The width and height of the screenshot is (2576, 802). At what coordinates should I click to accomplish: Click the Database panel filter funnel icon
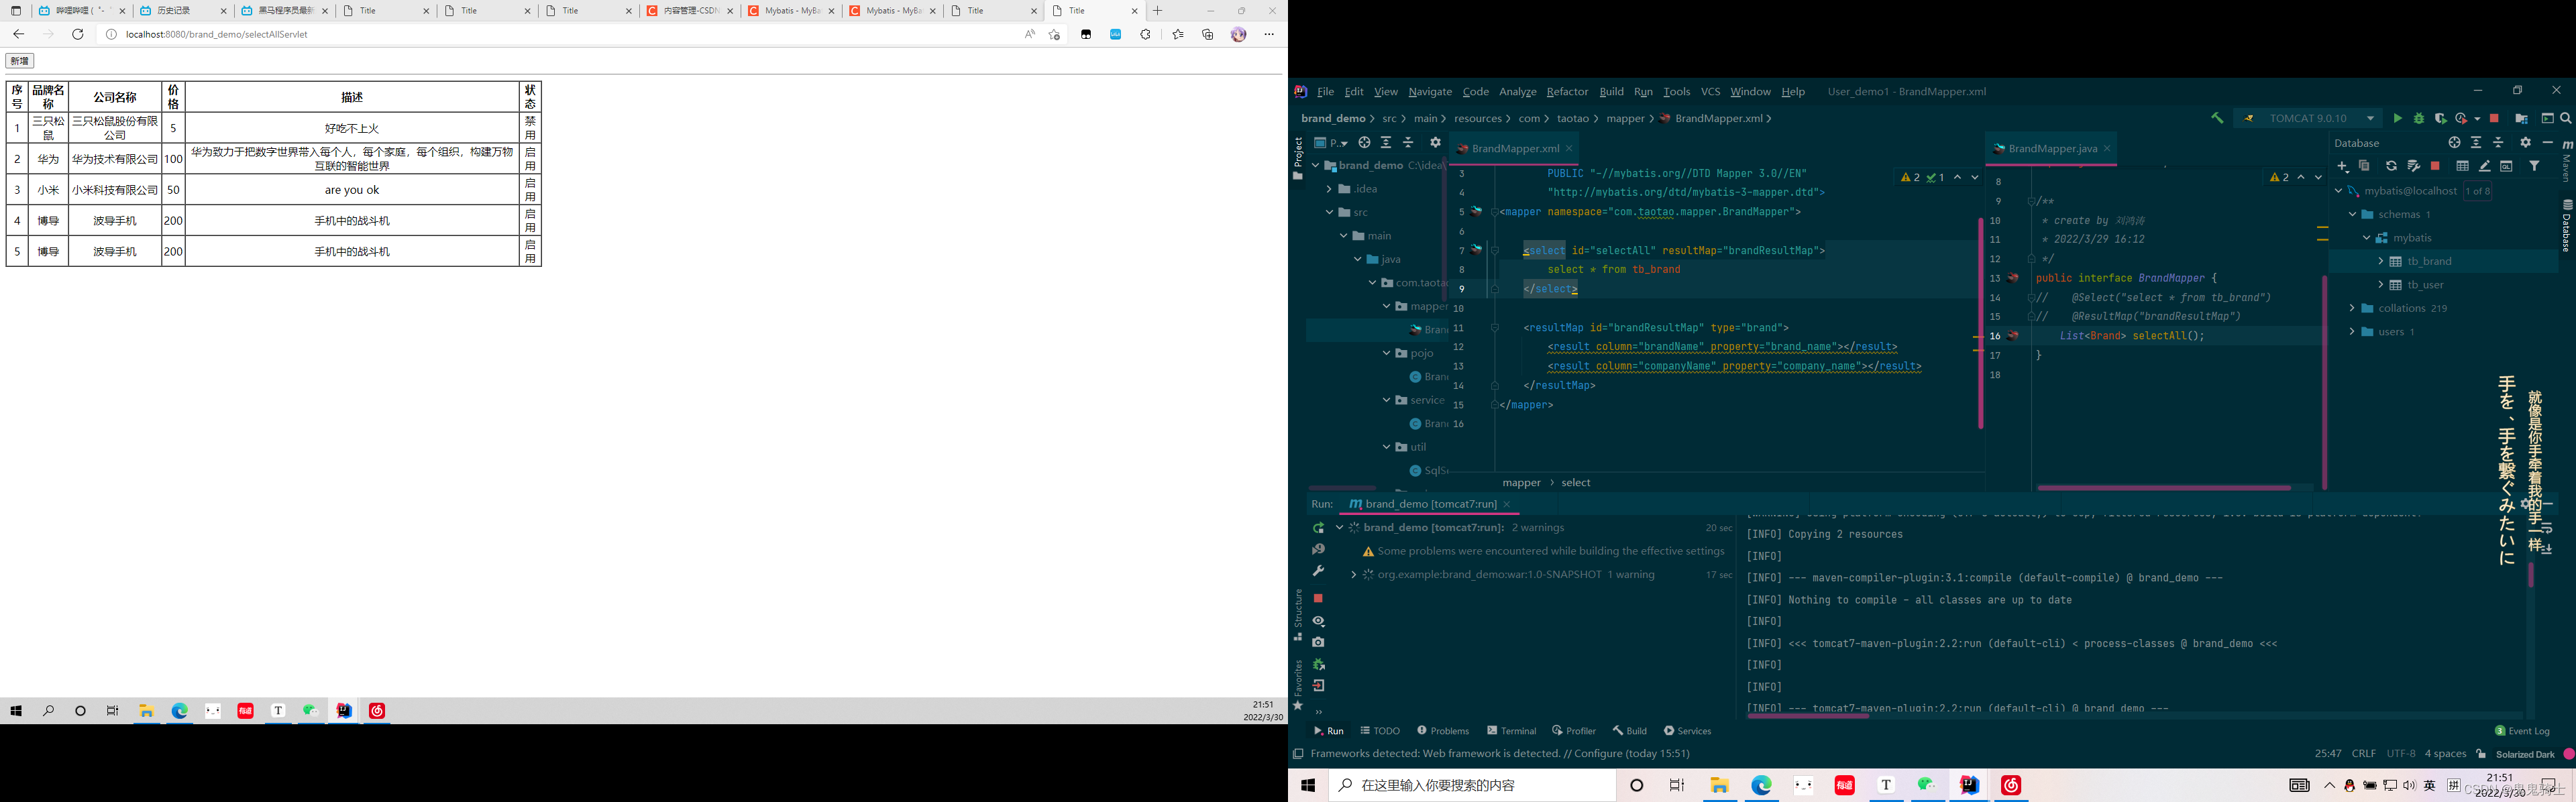pyautogui.click(x=2534, y=166)
